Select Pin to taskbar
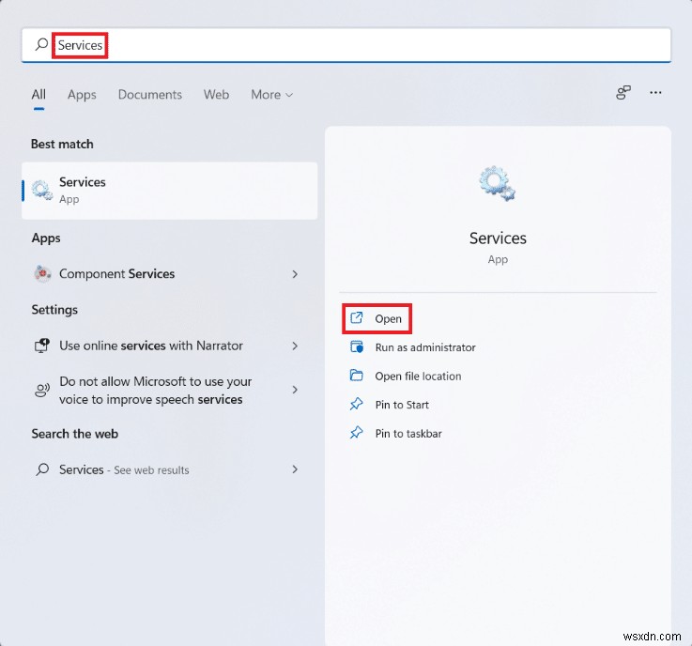This screenshot has width=692, height=646. pyautogui.click(x=408, y=433)
